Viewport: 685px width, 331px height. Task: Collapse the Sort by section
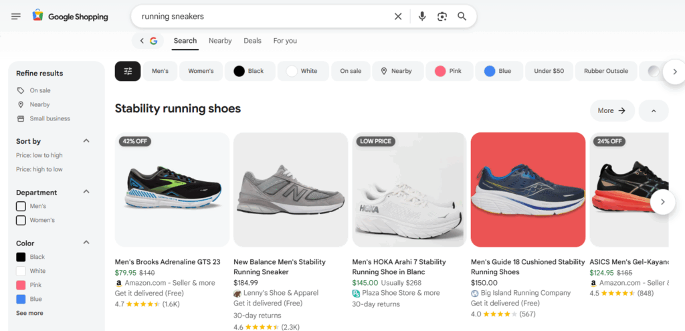(86, 140)
